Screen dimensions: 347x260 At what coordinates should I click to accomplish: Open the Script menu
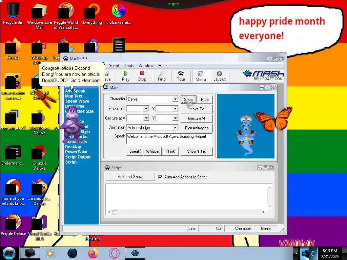[x=114, y=66]
